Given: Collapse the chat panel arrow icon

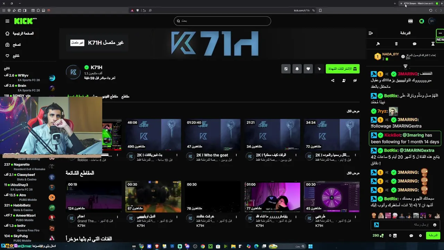Looking at the screenshot, I should (x=370, y=33).
